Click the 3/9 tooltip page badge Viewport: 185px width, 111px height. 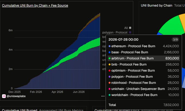175,39
